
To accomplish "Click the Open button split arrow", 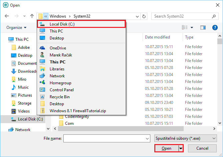I will 181,148.
